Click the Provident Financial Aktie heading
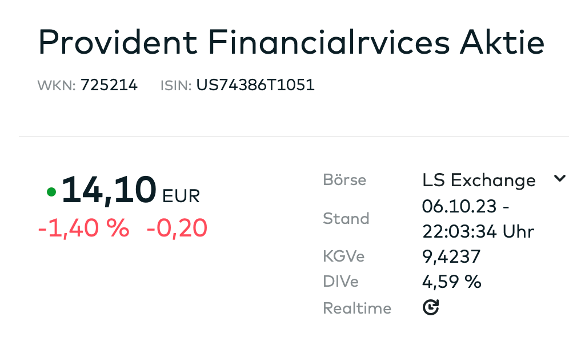 tap(291, 42)
